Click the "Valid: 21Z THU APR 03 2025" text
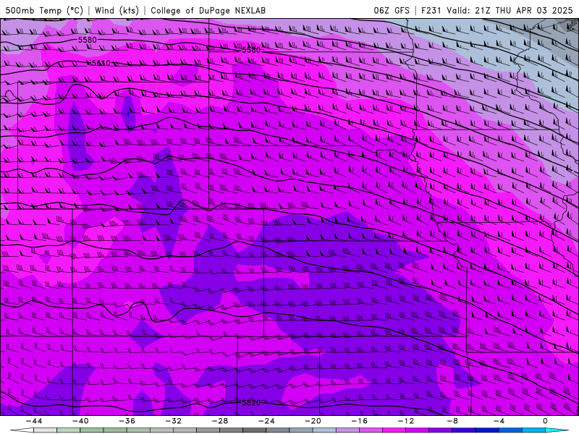 pos(510,10)
